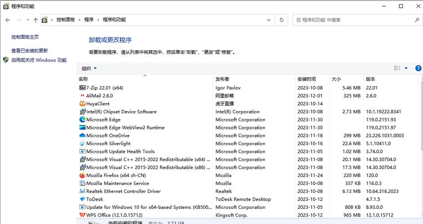The height and width of the screenshot is (224, 423).
Task: Click the 7-Zip 22.01 program icon
Action: [82, 88]
